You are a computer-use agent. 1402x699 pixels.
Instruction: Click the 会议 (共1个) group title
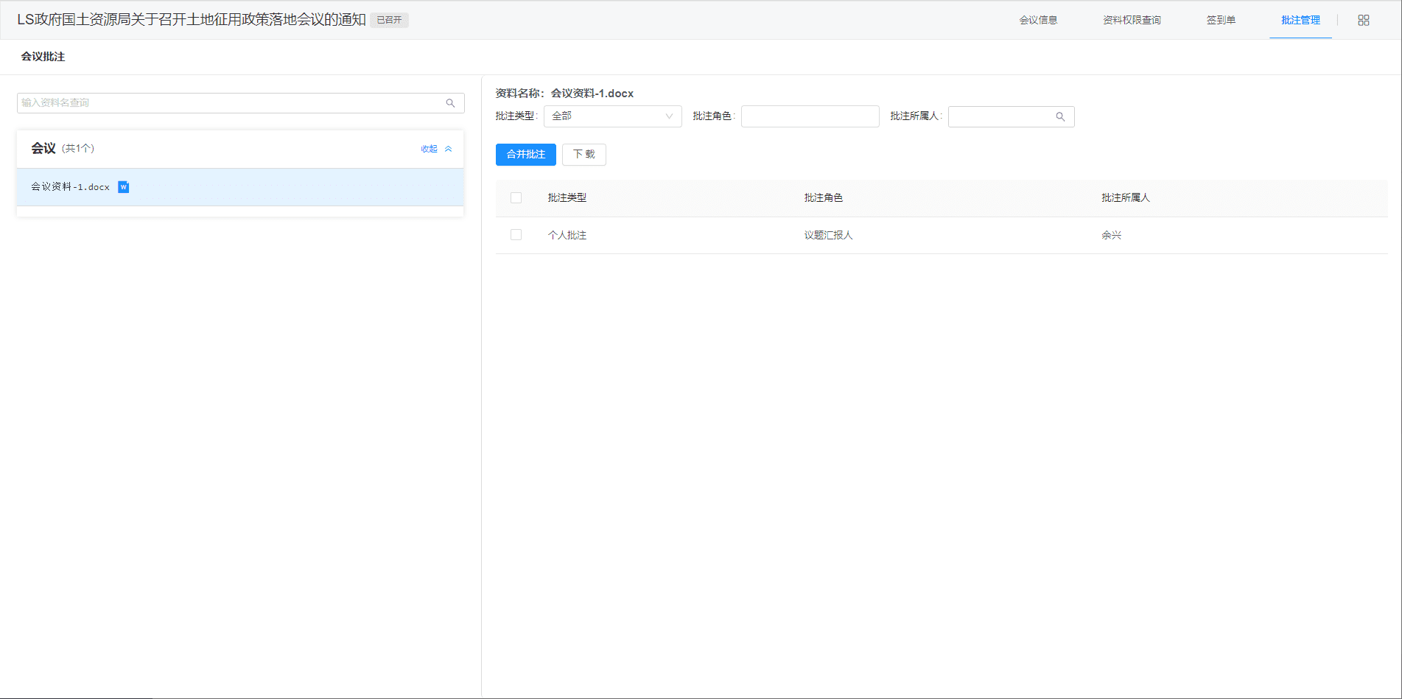(63, 149)
